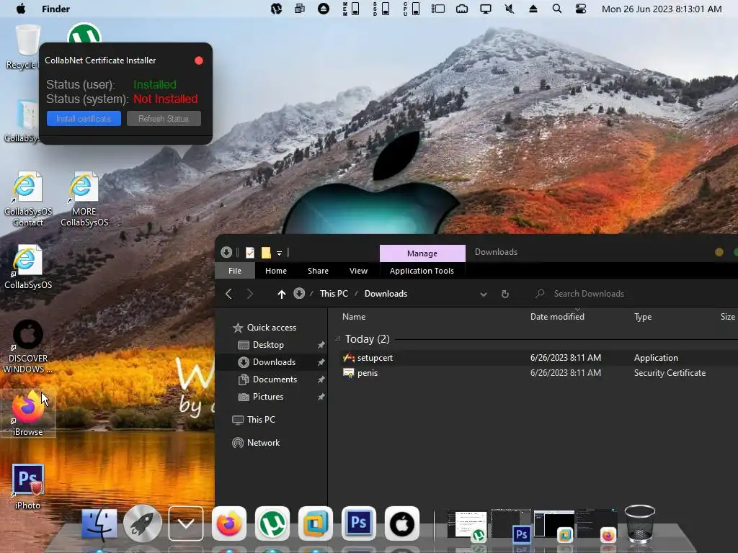Open CollabSysOS desktop shortcut
Image resolution: width=738 pixels, height=553 pixels.
(28, 266)
